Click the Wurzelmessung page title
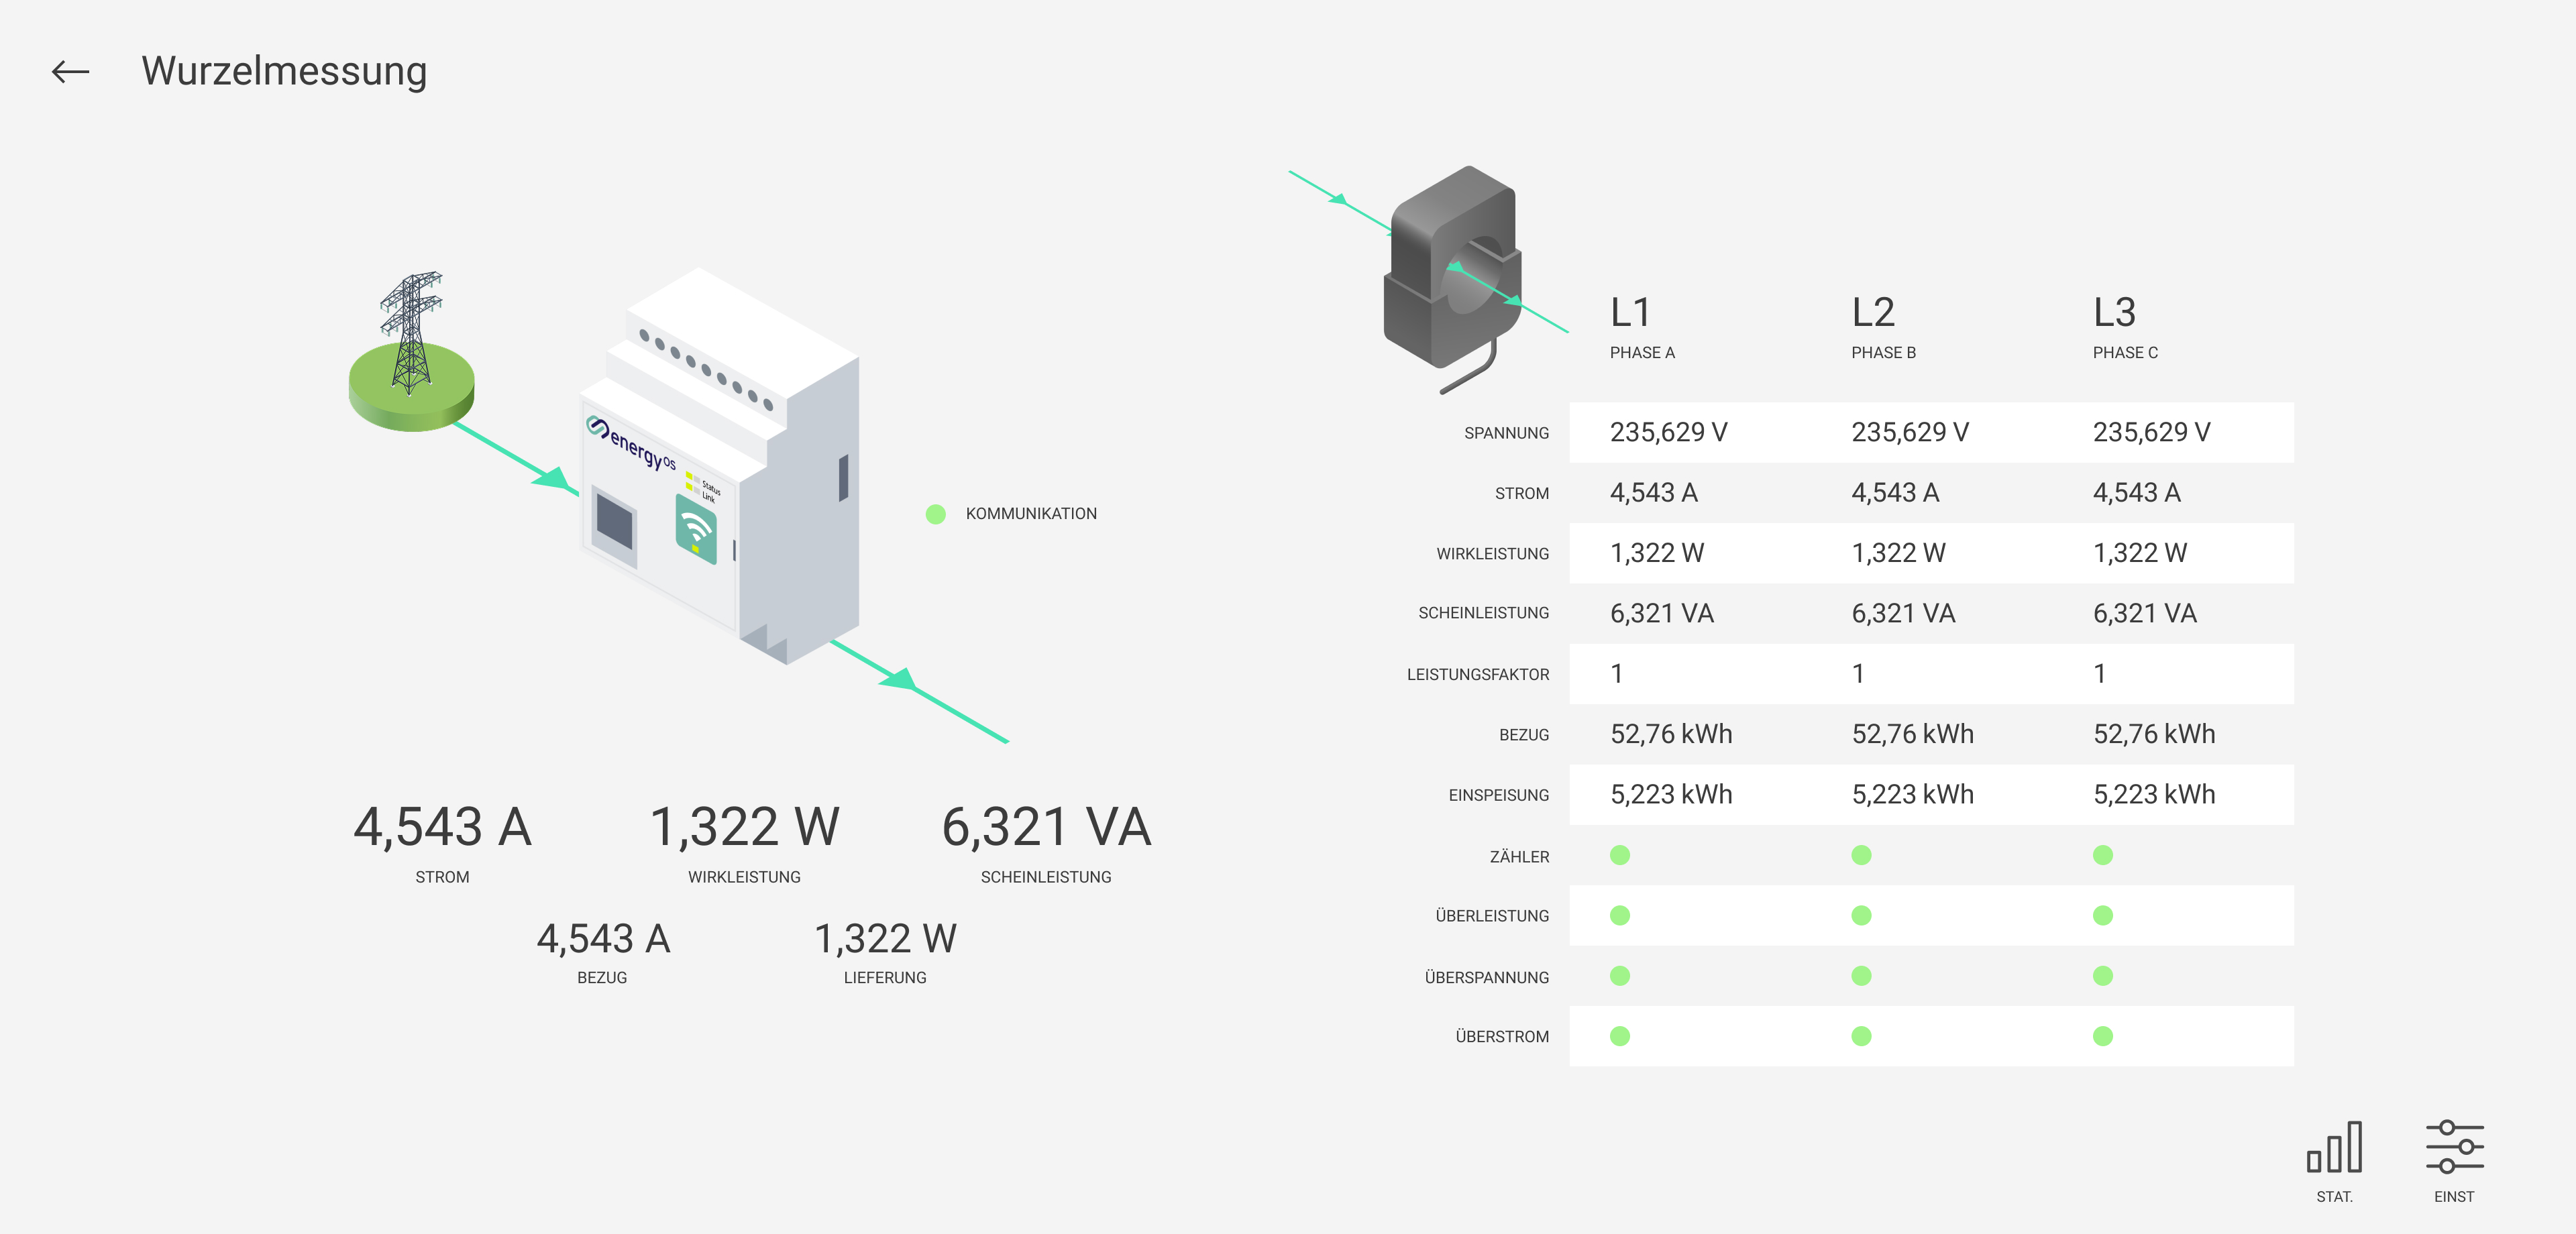Screen dimensions: 2576x1234 [284, 72]
